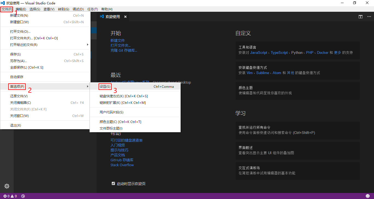Choose 打开文件夹(F)... menu entry
The image size is (374, 199).
pos(45,38)
